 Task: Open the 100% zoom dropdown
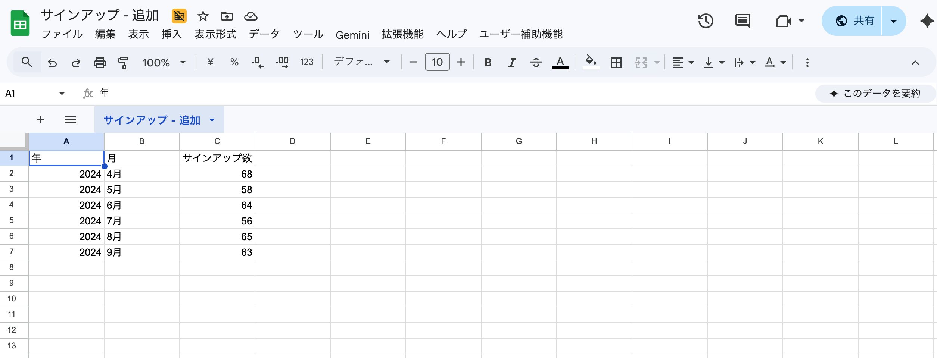(164, 63)
